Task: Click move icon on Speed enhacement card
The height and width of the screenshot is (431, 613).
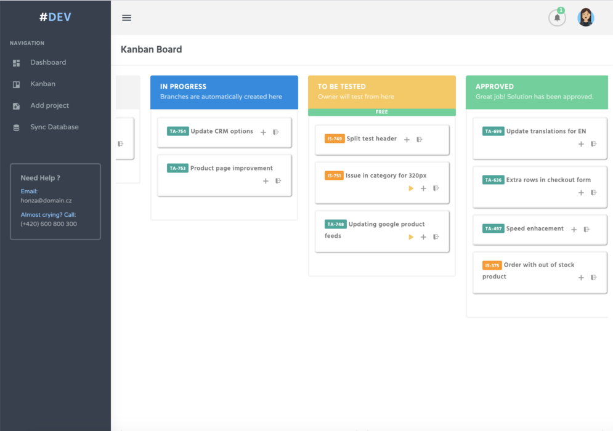Action: (587, 230)
